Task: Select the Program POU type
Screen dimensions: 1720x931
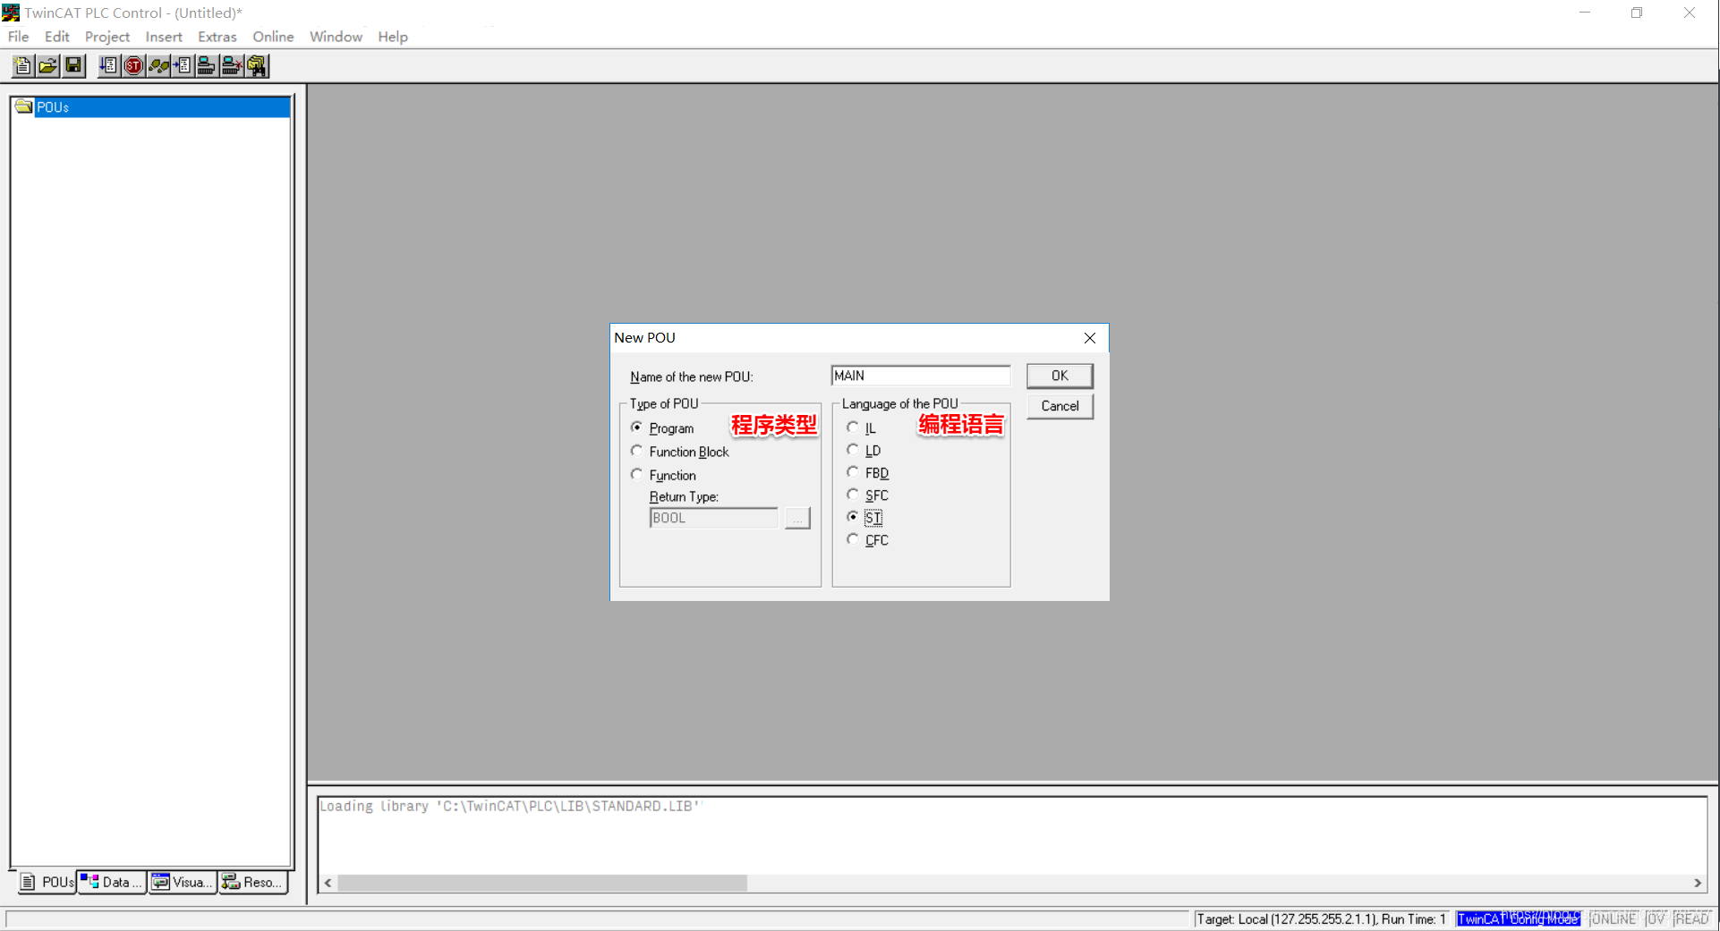Action: tap(663, 428)
